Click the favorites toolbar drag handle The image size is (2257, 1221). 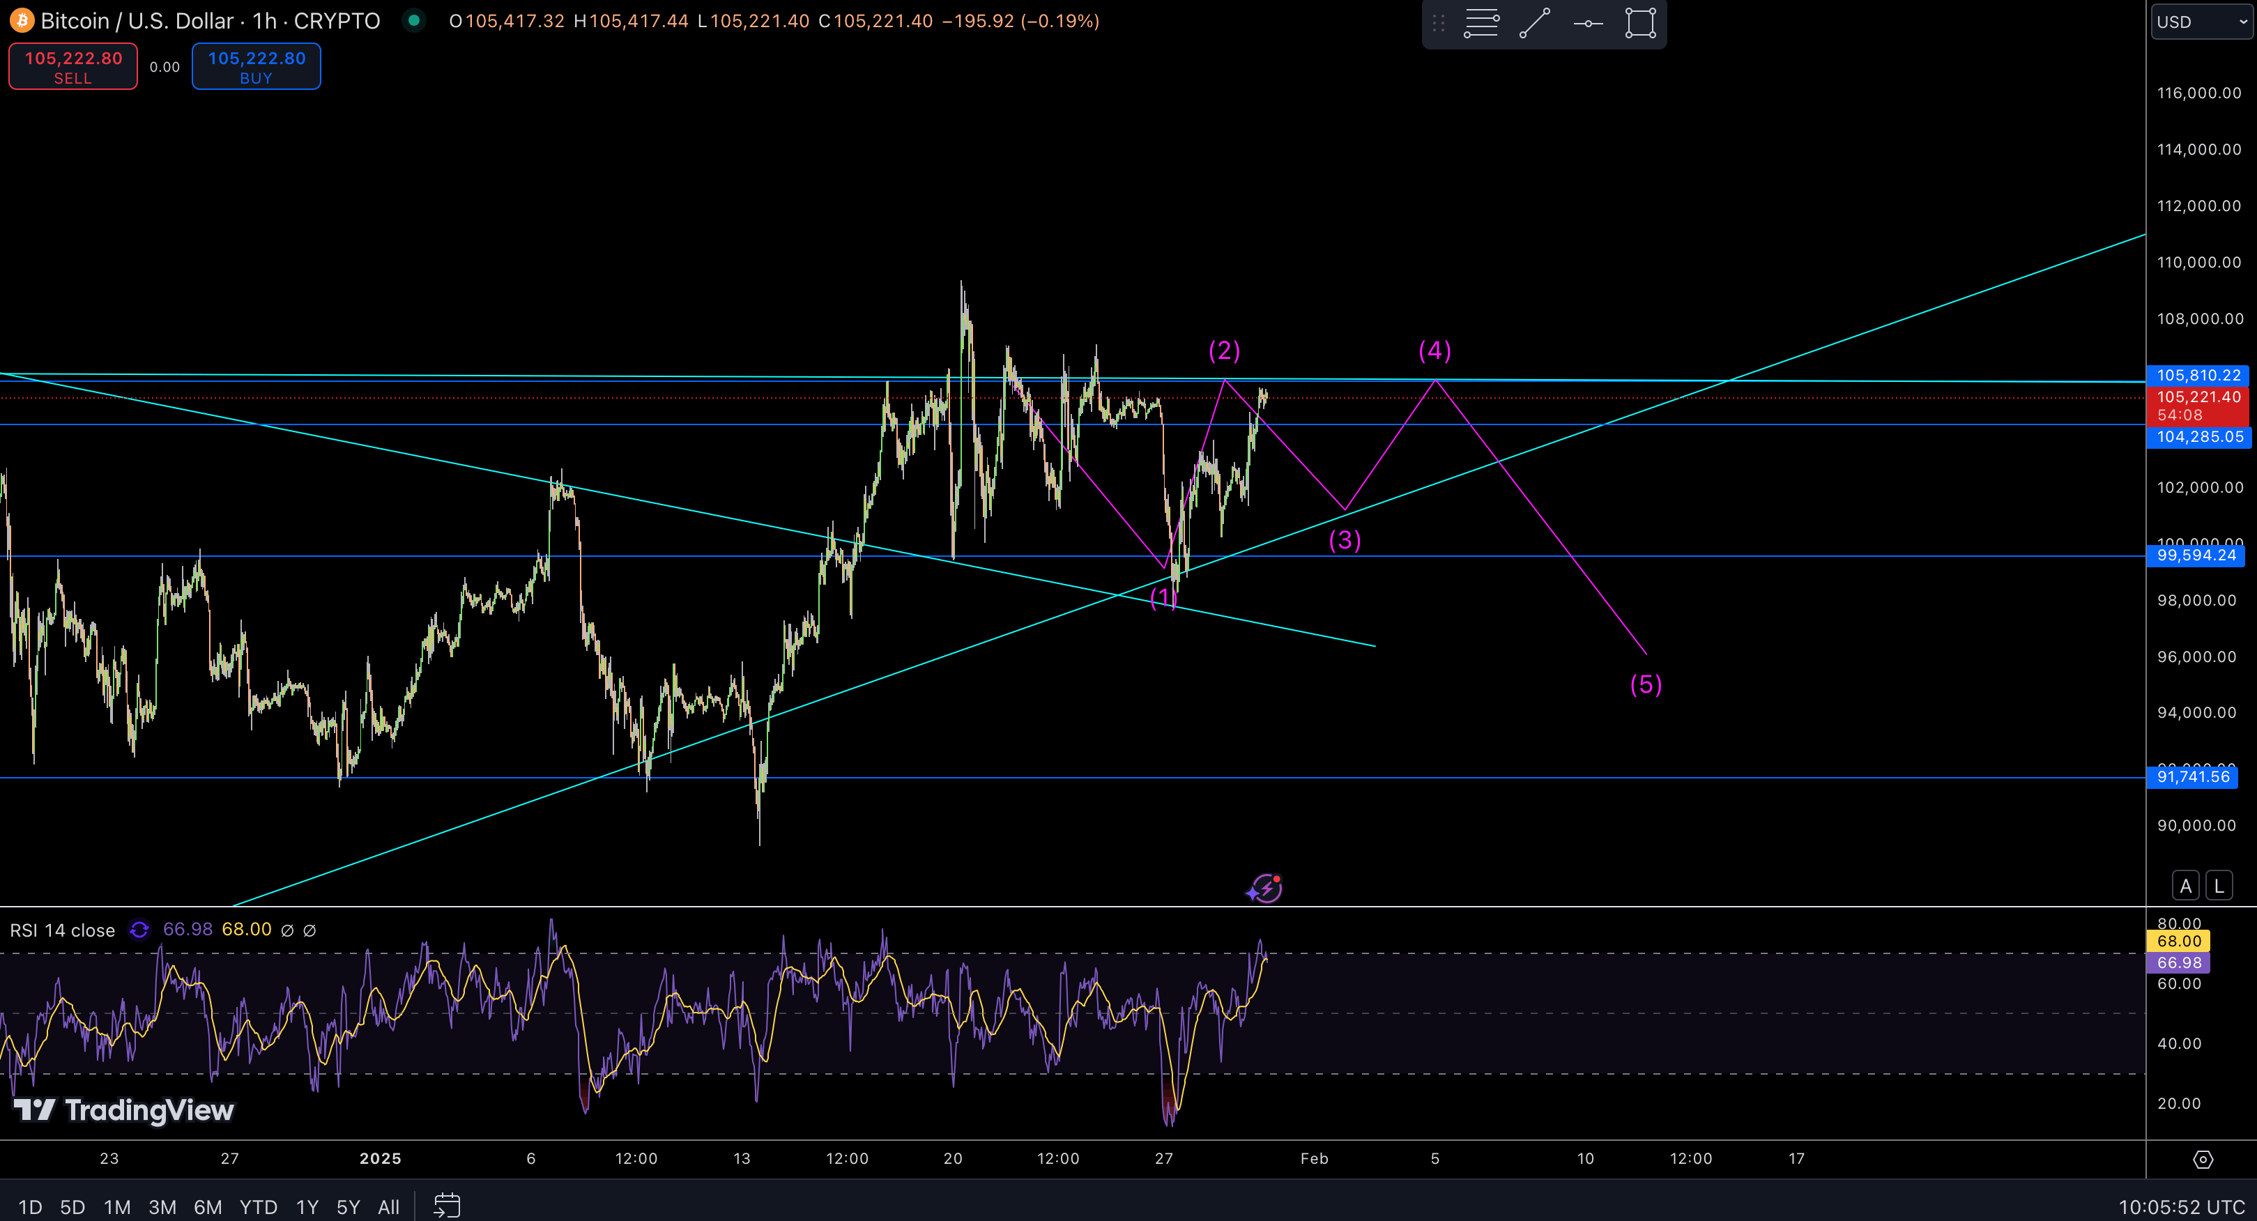coord(1438,24)
